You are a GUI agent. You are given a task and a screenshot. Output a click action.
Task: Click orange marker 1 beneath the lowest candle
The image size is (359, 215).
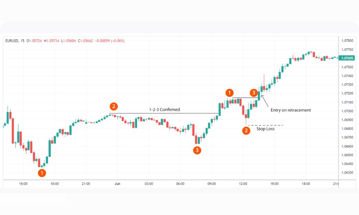pos(42,173)
